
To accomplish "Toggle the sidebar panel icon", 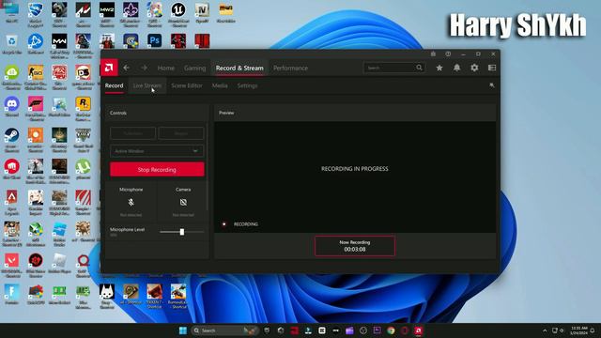I will [492, 68].
